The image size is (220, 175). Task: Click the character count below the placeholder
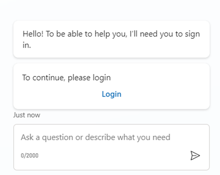(x=29, y=155)
